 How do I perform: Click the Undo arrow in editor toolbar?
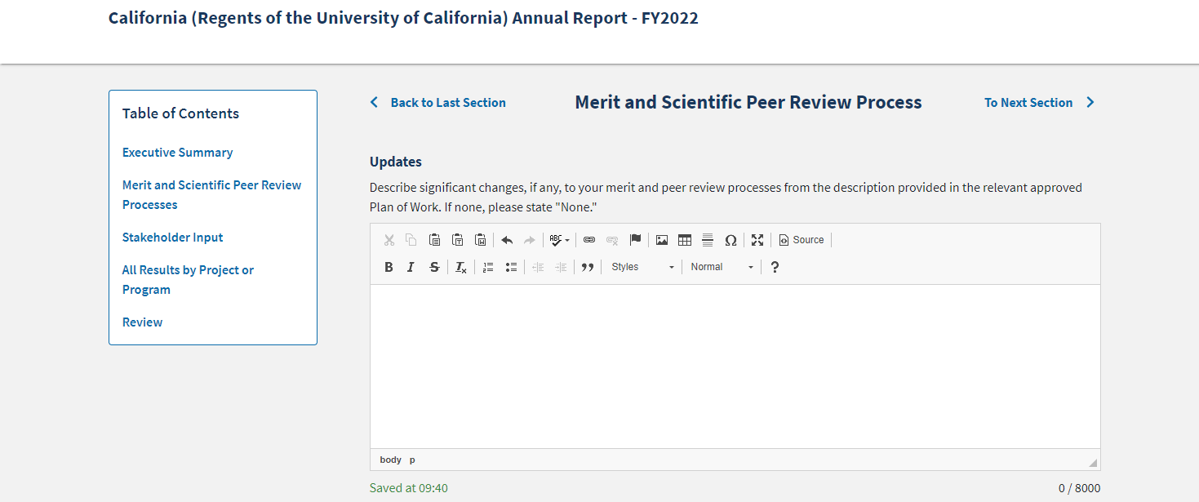(x=507, y=240)
